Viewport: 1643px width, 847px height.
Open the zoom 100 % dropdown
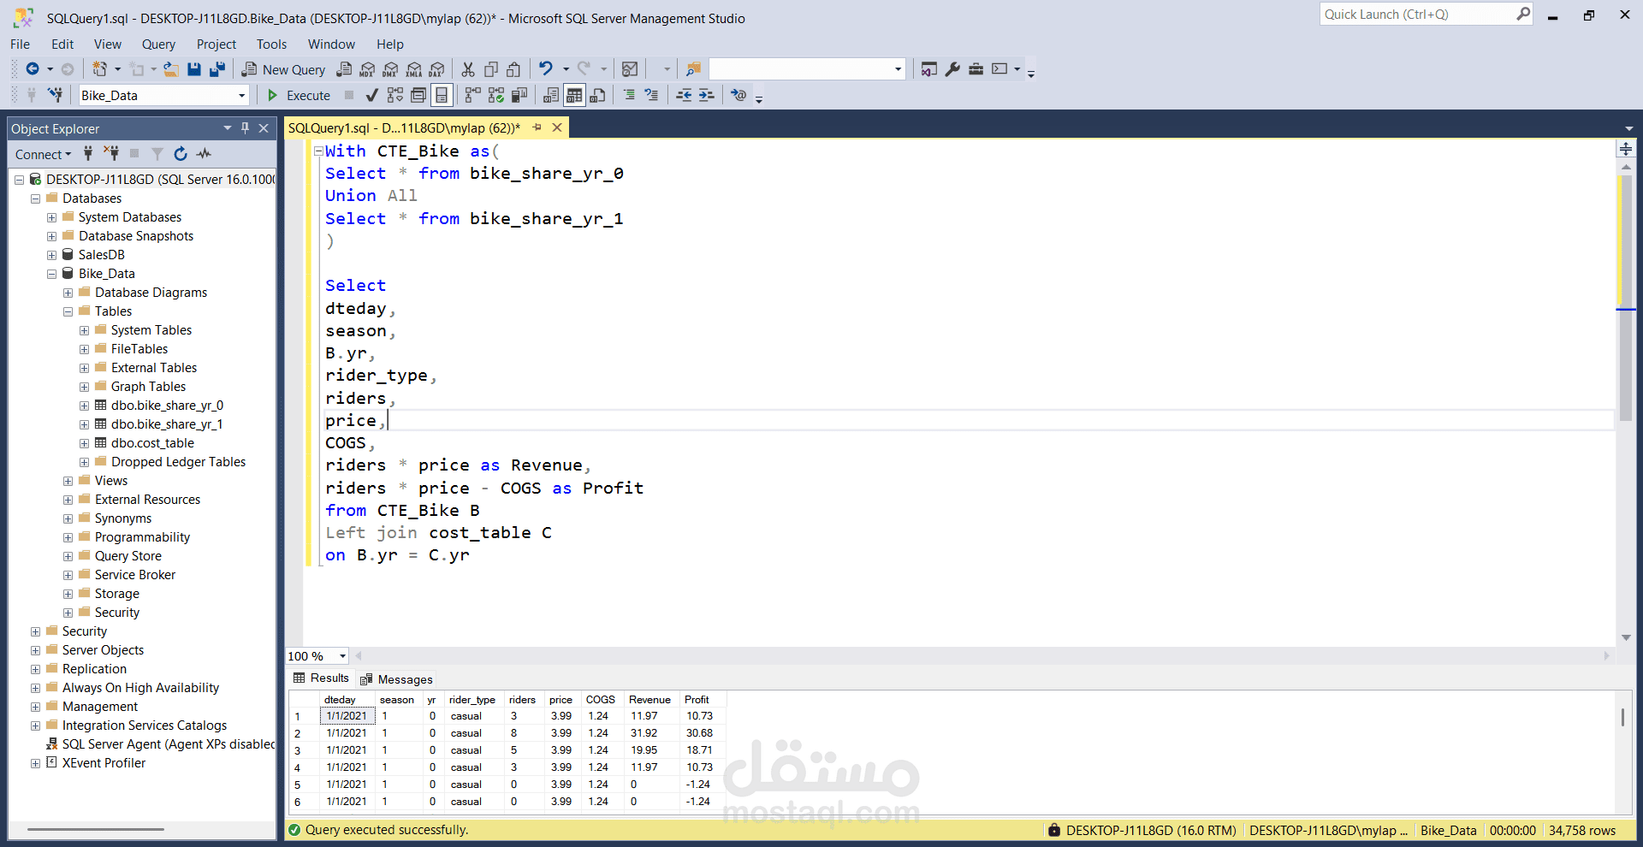(x=342, y=656)
